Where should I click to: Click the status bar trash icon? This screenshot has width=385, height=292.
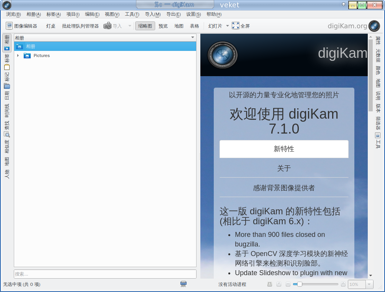(x=183, y=284)
